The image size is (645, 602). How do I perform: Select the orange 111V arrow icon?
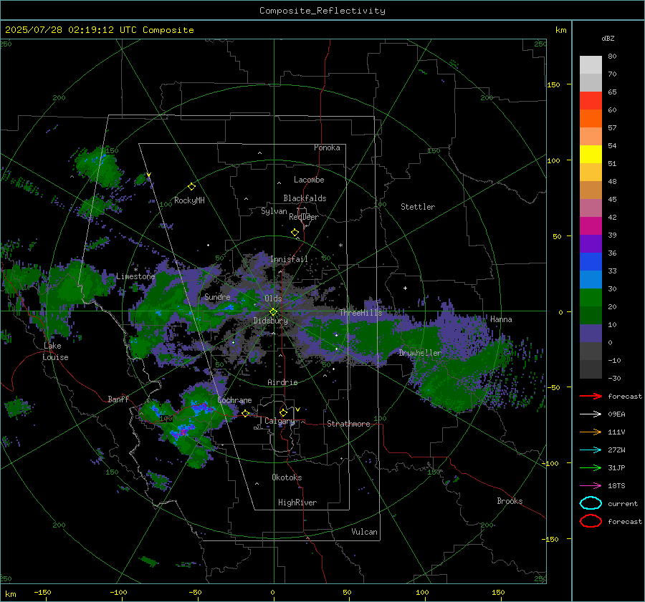pos(591,432)
